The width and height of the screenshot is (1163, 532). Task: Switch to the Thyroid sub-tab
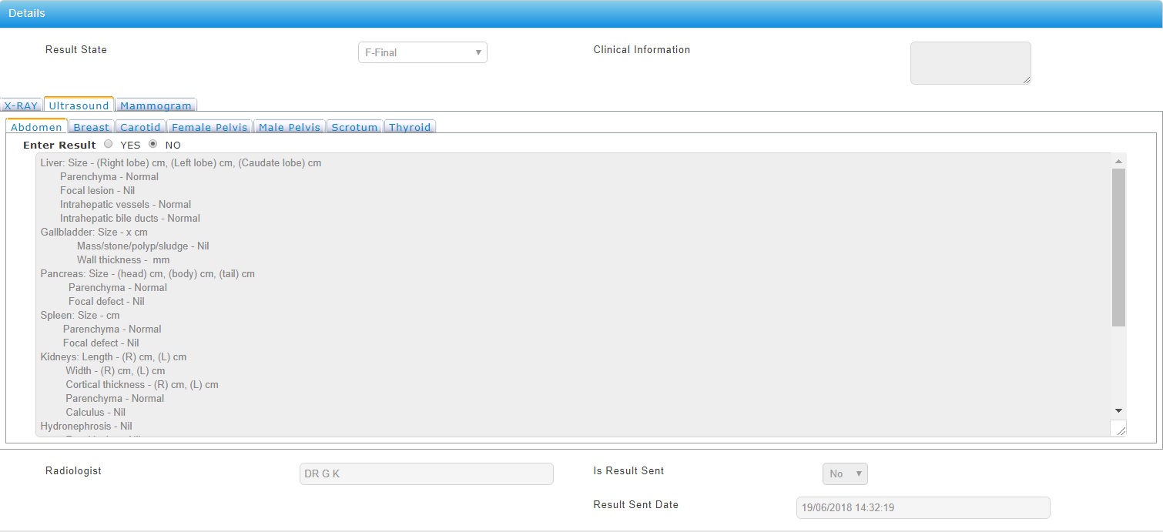(409, 127)
